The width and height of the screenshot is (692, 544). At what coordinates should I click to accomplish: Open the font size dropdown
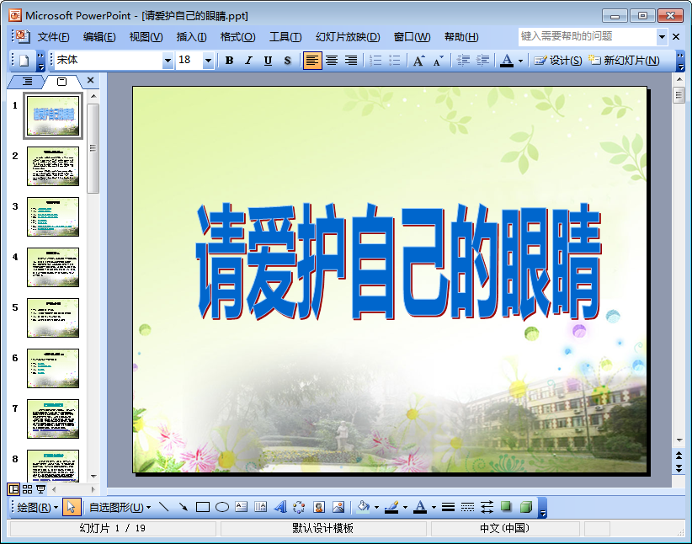click(208, 61)
